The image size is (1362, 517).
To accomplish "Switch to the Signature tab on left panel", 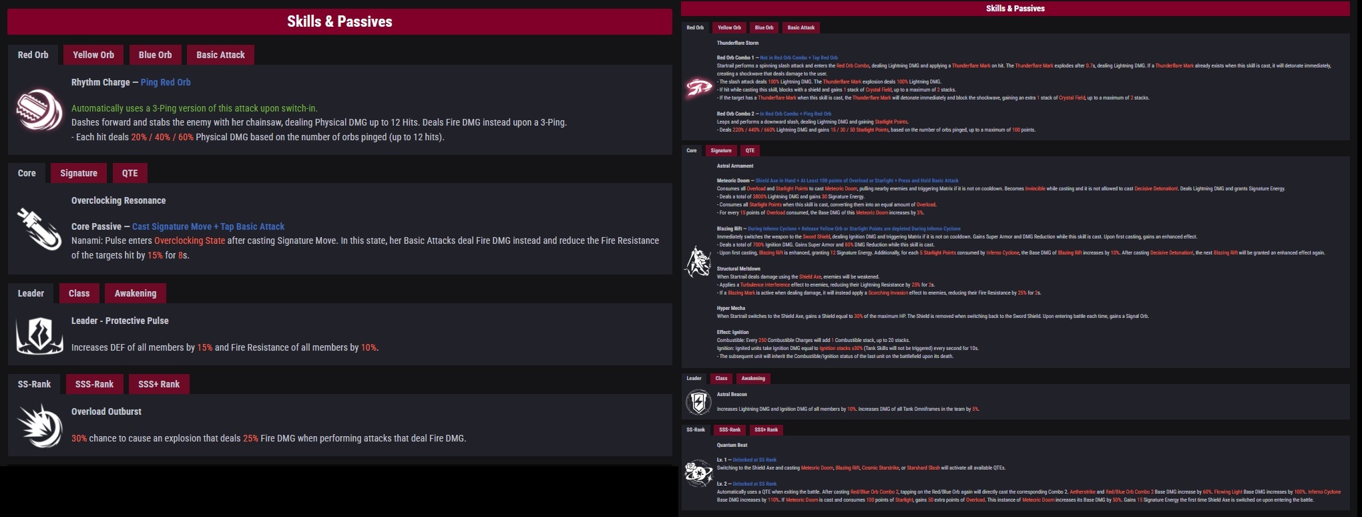I will coord(79,173).
